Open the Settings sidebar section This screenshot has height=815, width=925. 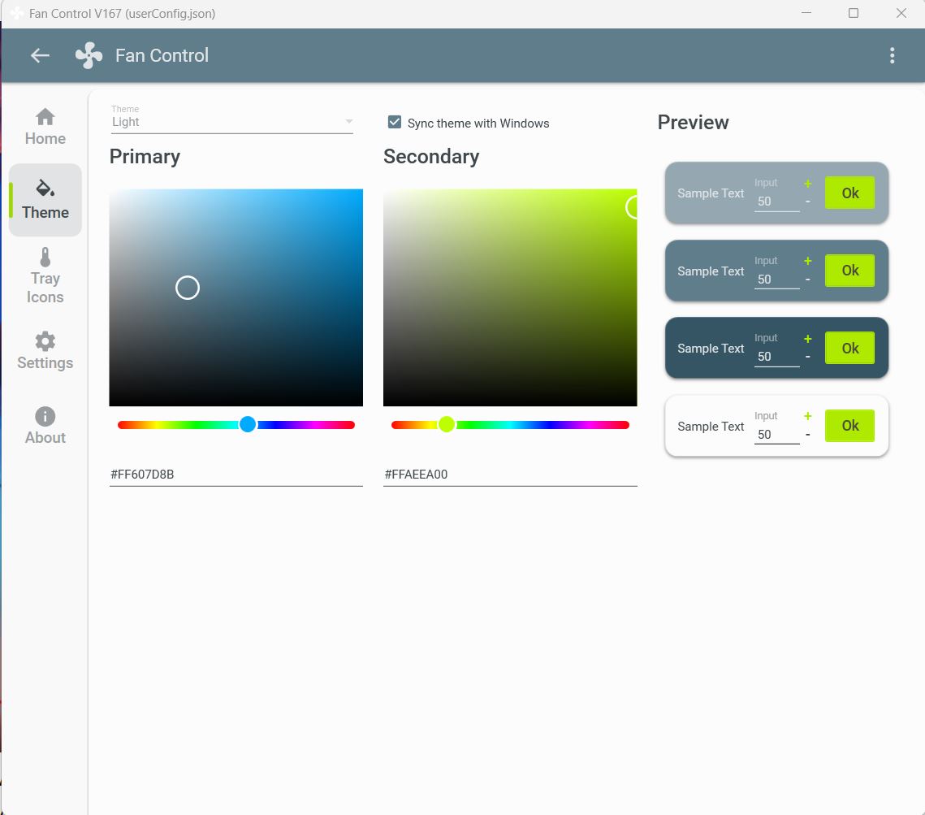pyautogui.click(x=45, y=350)
